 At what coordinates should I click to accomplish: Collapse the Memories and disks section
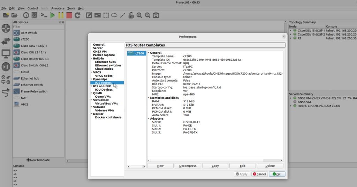click(149, 98)
